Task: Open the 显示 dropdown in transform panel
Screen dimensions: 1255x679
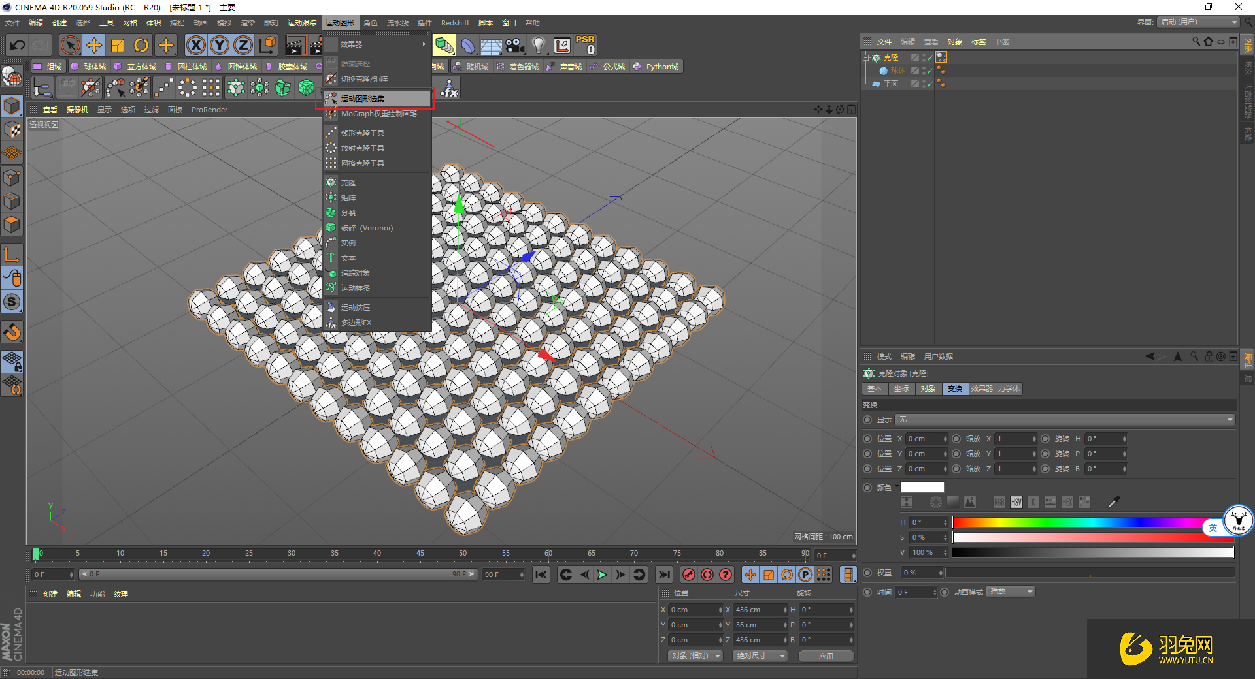Action: pos(1065,420)
